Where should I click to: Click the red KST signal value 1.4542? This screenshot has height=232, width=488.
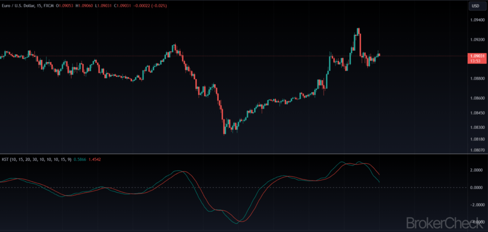95,160
